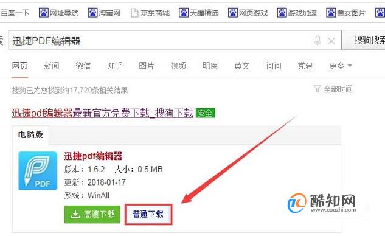Open the 全部时间 time filter
The width and height of the screenshot is (385, 236).
pyautogui.click(x=333, y=89)
